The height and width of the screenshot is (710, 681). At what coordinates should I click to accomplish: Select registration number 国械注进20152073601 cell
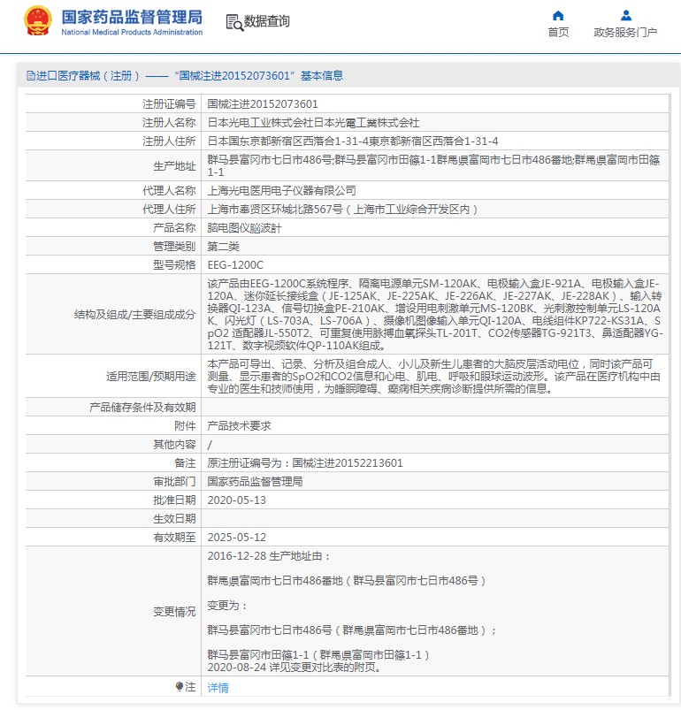(x=262, y=103)
